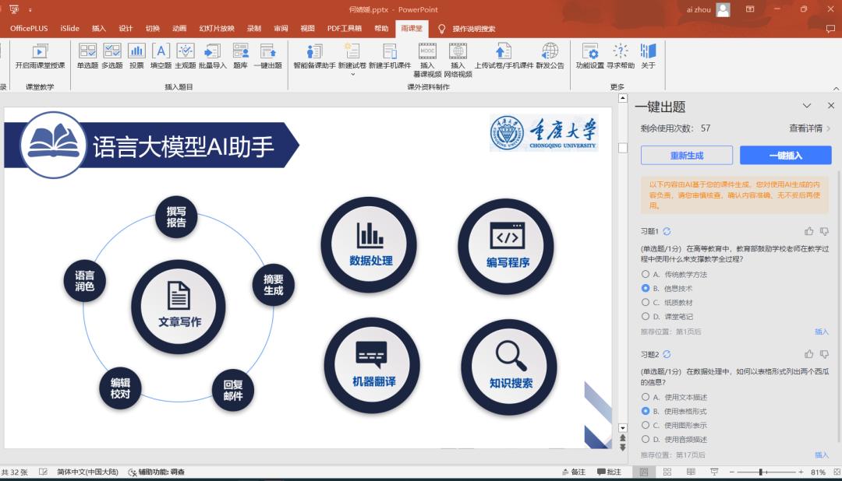Screen dimensions: 842x481
Task: Refresh 习题1 with its regenerate icon
Action: 667,231
